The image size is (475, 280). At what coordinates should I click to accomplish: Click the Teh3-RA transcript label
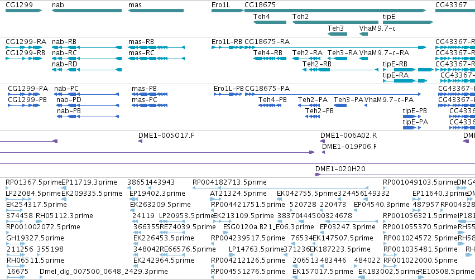343,52
